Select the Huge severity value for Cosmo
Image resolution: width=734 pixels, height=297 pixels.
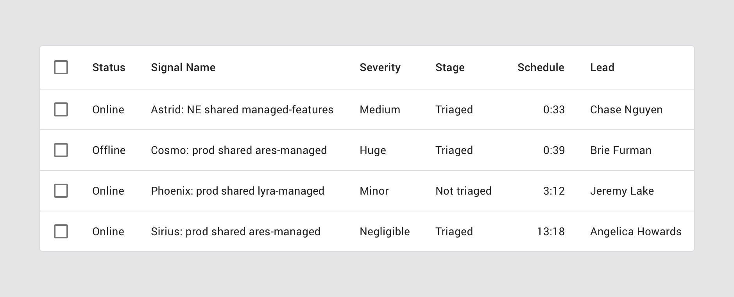372,150
